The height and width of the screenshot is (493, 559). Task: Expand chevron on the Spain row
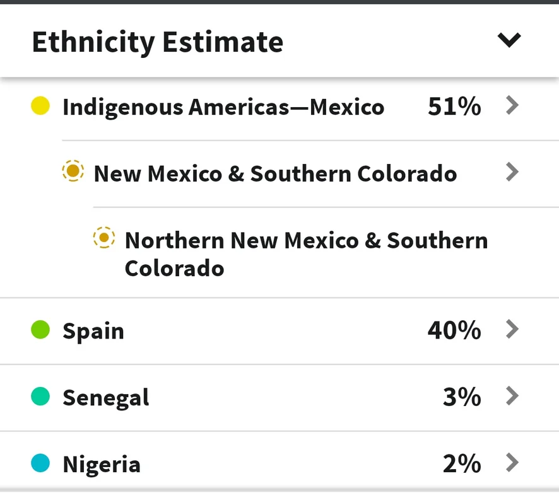tap(512, 329)
